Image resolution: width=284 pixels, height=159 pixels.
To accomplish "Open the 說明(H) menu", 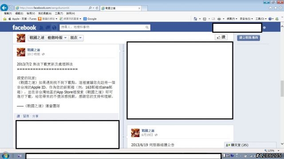I will tap(71, 14).
